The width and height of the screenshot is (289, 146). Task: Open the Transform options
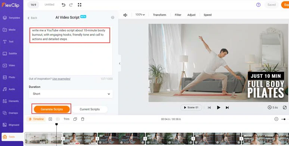click(159, 15)
